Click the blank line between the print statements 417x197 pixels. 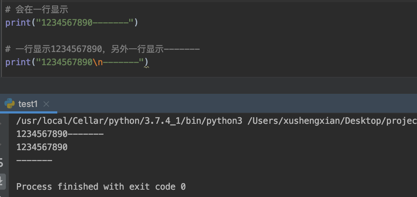pyautogui.click(x=110, y=36)
